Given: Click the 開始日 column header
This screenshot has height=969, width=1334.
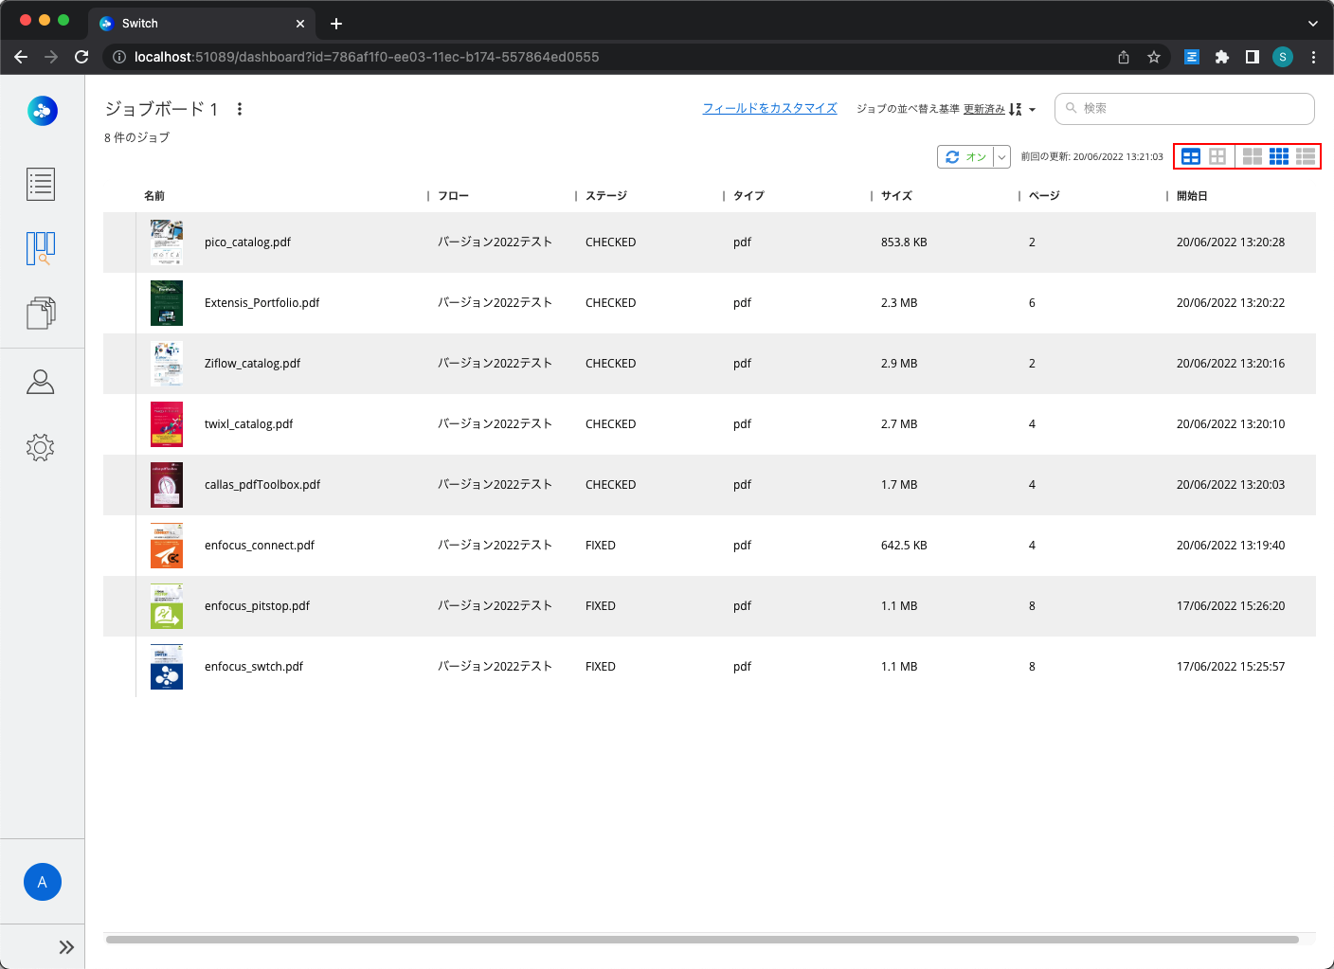Looking at the screenshot, I should tap(1192, 195).
